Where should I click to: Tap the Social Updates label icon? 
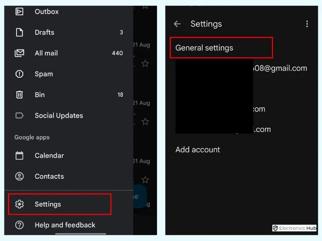[x=19, y=116]
